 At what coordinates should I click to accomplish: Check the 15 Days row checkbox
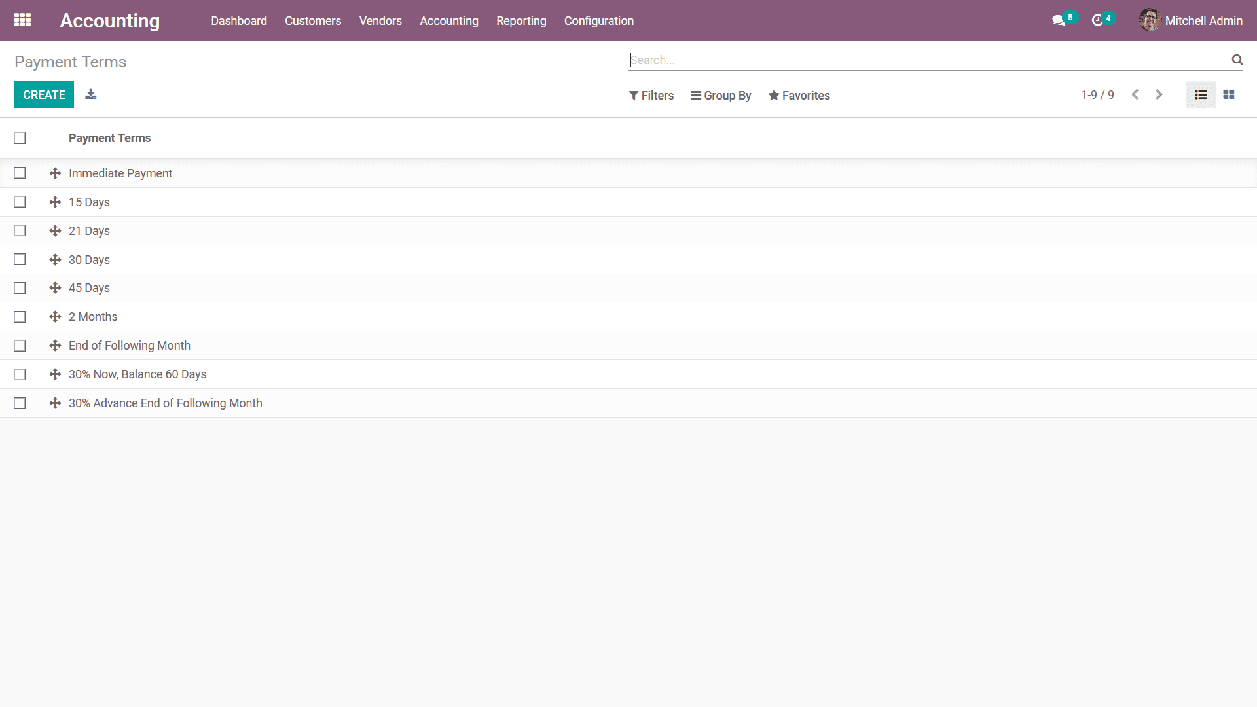[x=20, y=202]
